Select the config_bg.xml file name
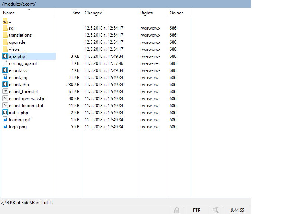Viewport: 304px width, 214px height. [23, 63]
